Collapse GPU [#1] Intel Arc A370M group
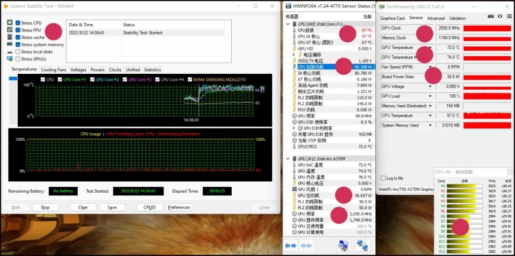The image size is (515, 256). click(x=288, y=158)
